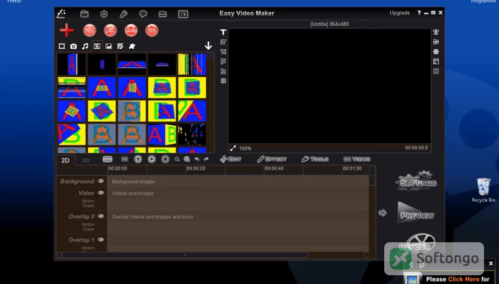Click the circular up arrow timeline button
The width and height of the screenshot is (499, 284).
click(x=138, y=159)
